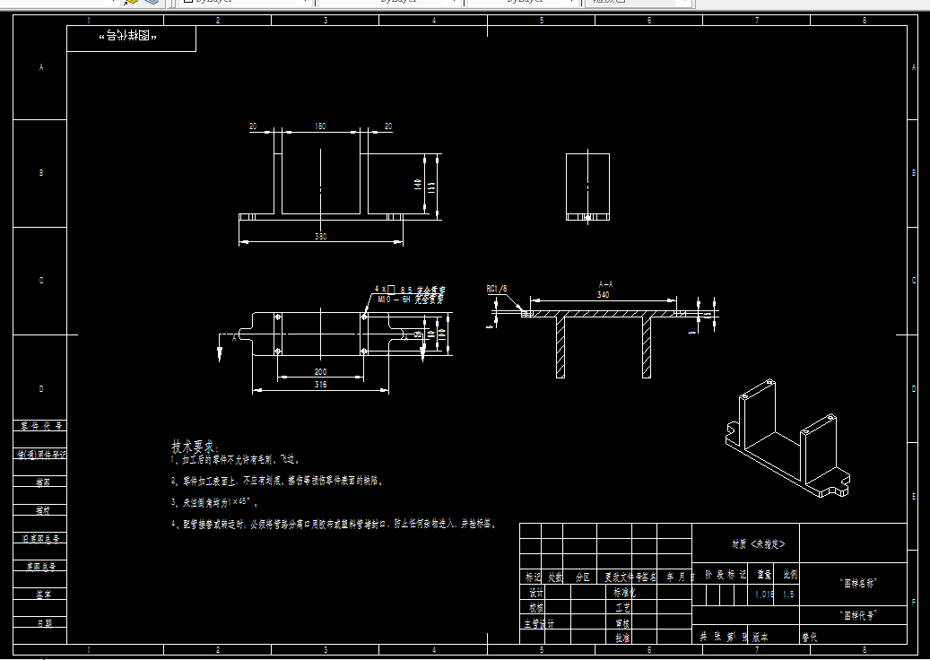
Task: Select the 描图 side column label
Action: 43,482
